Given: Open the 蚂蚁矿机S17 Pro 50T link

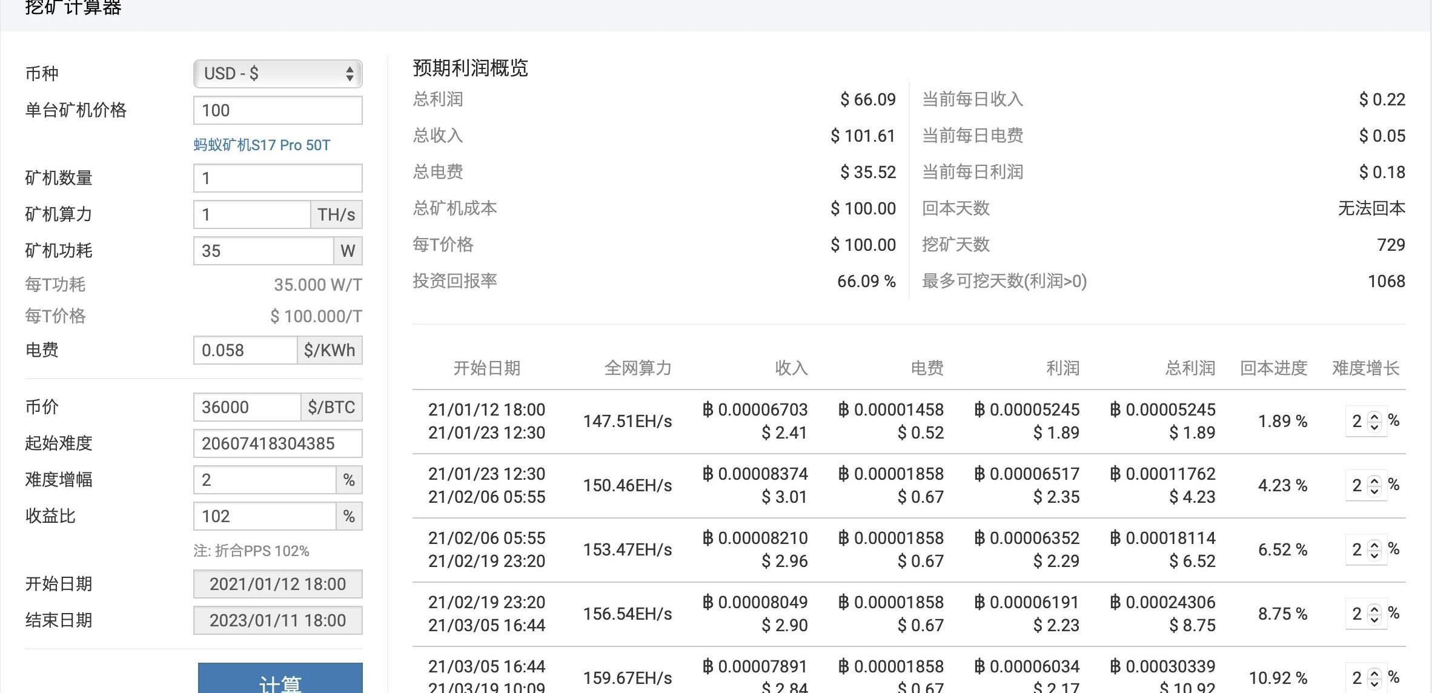Looking at the screenshot, I should pyautogui.click(x=262, y=145).
